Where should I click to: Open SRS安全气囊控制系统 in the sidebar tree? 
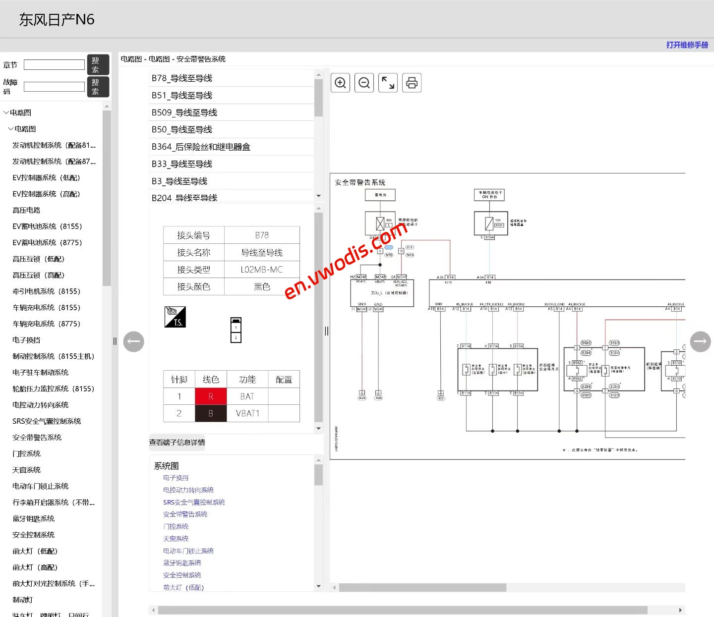[x=47, y=421]
